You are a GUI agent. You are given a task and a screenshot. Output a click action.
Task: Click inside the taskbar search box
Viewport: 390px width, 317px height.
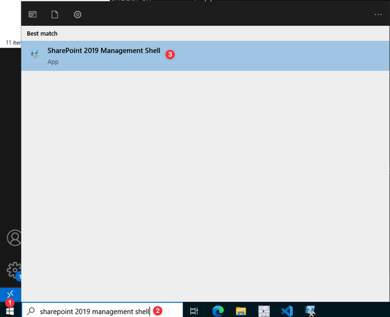click(x=94, y=311)
